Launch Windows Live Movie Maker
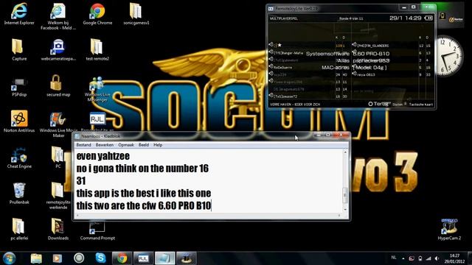 pyautogui.click(x=58, y=124)
